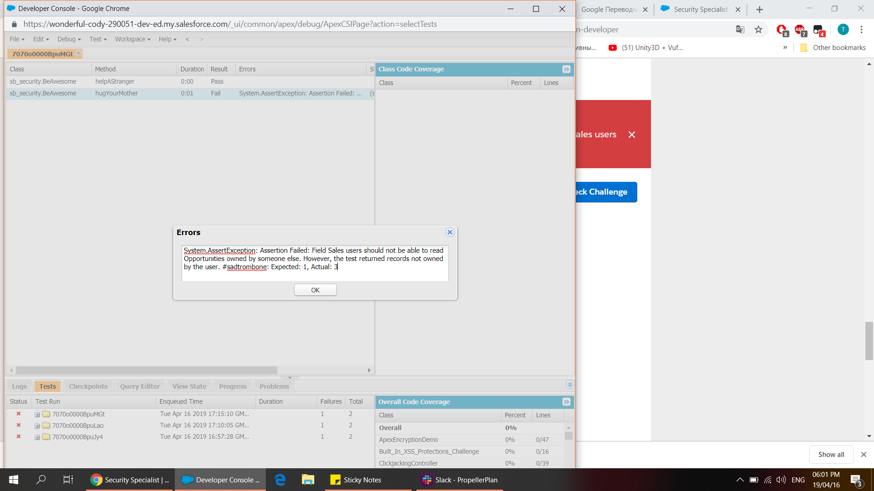874x491 pixels.
Task: Close the 7070o0000BpuMGt workspace tab
Action: pyautogui.click(x=78, y=53)
